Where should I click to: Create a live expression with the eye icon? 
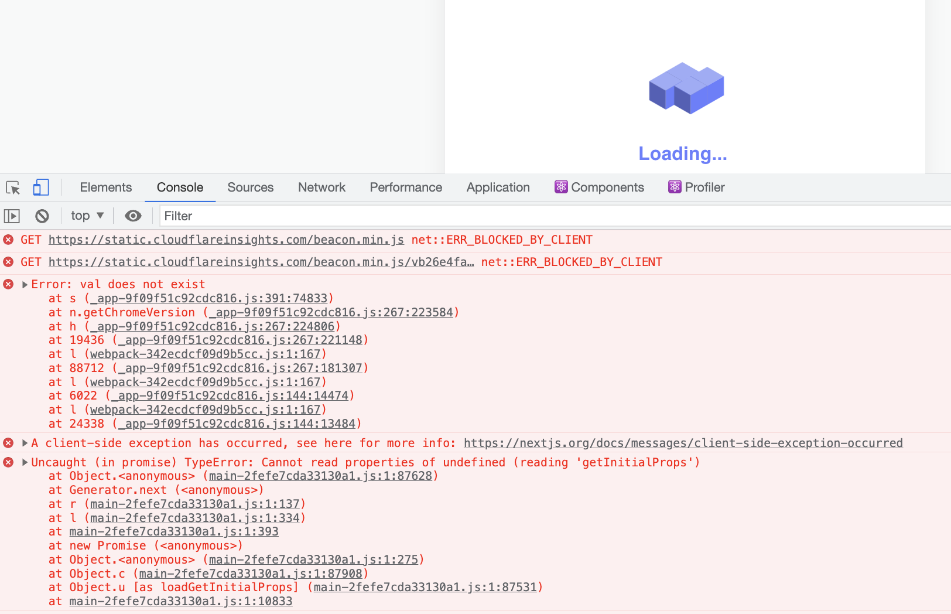[x=133, y=216]
